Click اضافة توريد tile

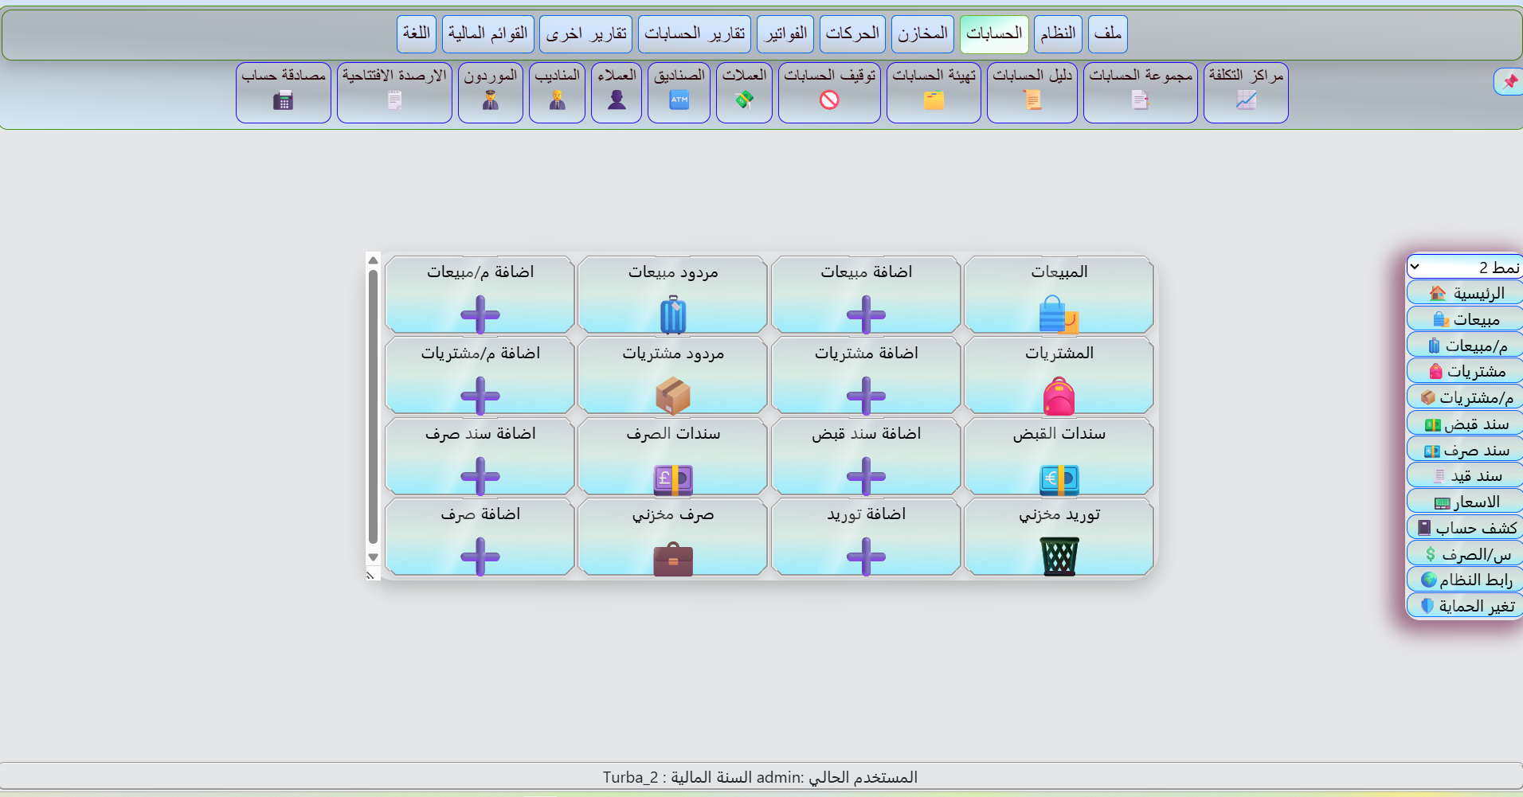pos(866,537)
